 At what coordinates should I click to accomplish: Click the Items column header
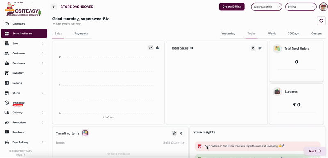tap(60, 143)
